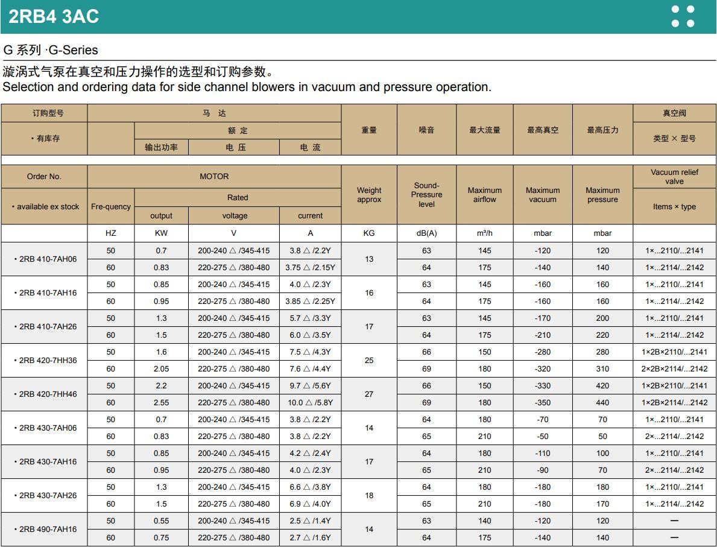The height and width of the screenshot is (547, 717).
Task: Click the four-dot icon in the banner
Action: tap(683, 16)
